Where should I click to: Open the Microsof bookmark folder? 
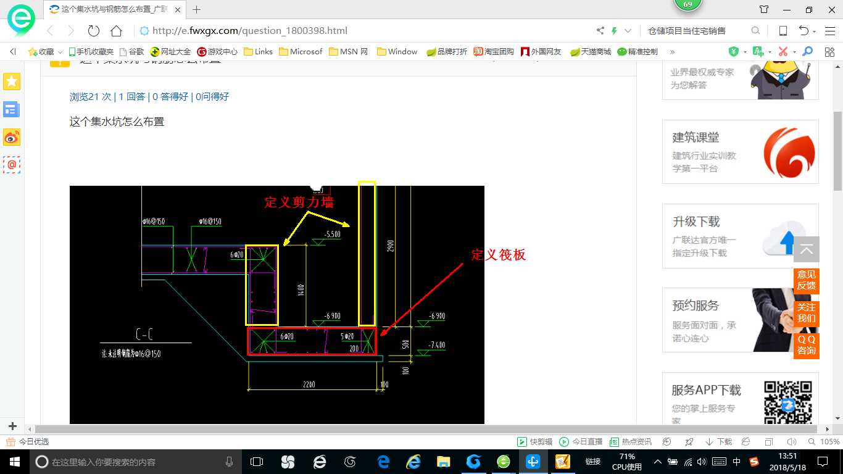pyautogui.click(x=300, y=52)
